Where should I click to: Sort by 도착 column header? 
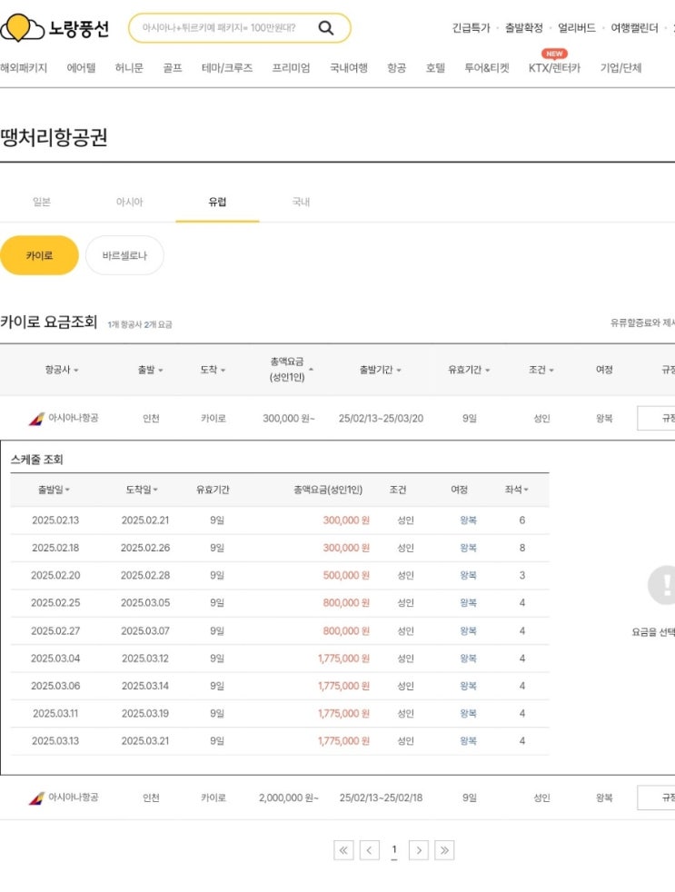point(213,370)
